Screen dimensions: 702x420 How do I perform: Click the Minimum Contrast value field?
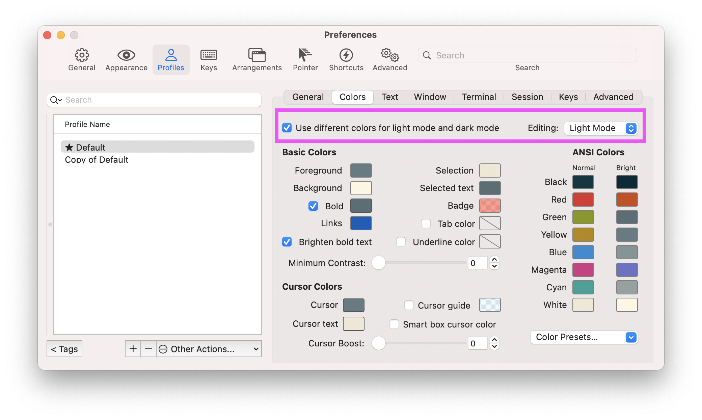(x=478, y=263)
